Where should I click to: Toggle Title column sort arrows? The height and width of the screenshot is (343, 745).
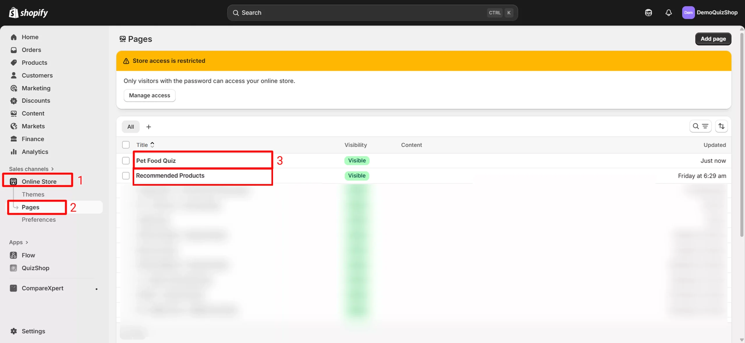[152, 145]
